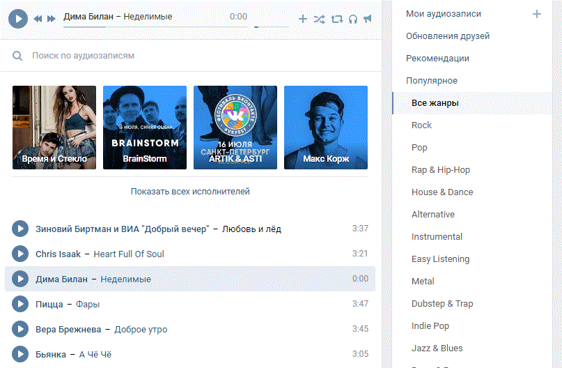This screenshot has width=562, height=368.
Task: Click artist name Пицца
Action: (49, 304)
